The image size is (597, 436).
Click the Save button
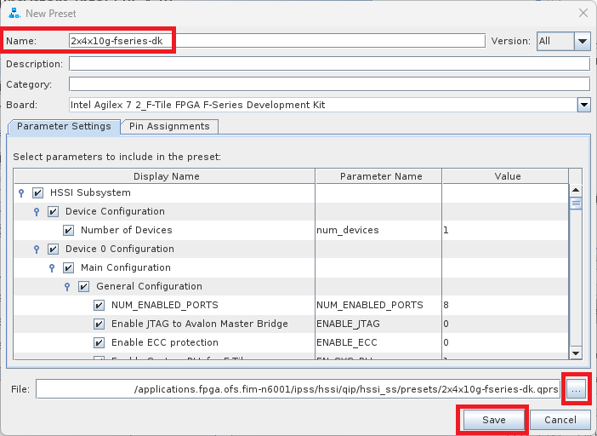tap(493, 420)
